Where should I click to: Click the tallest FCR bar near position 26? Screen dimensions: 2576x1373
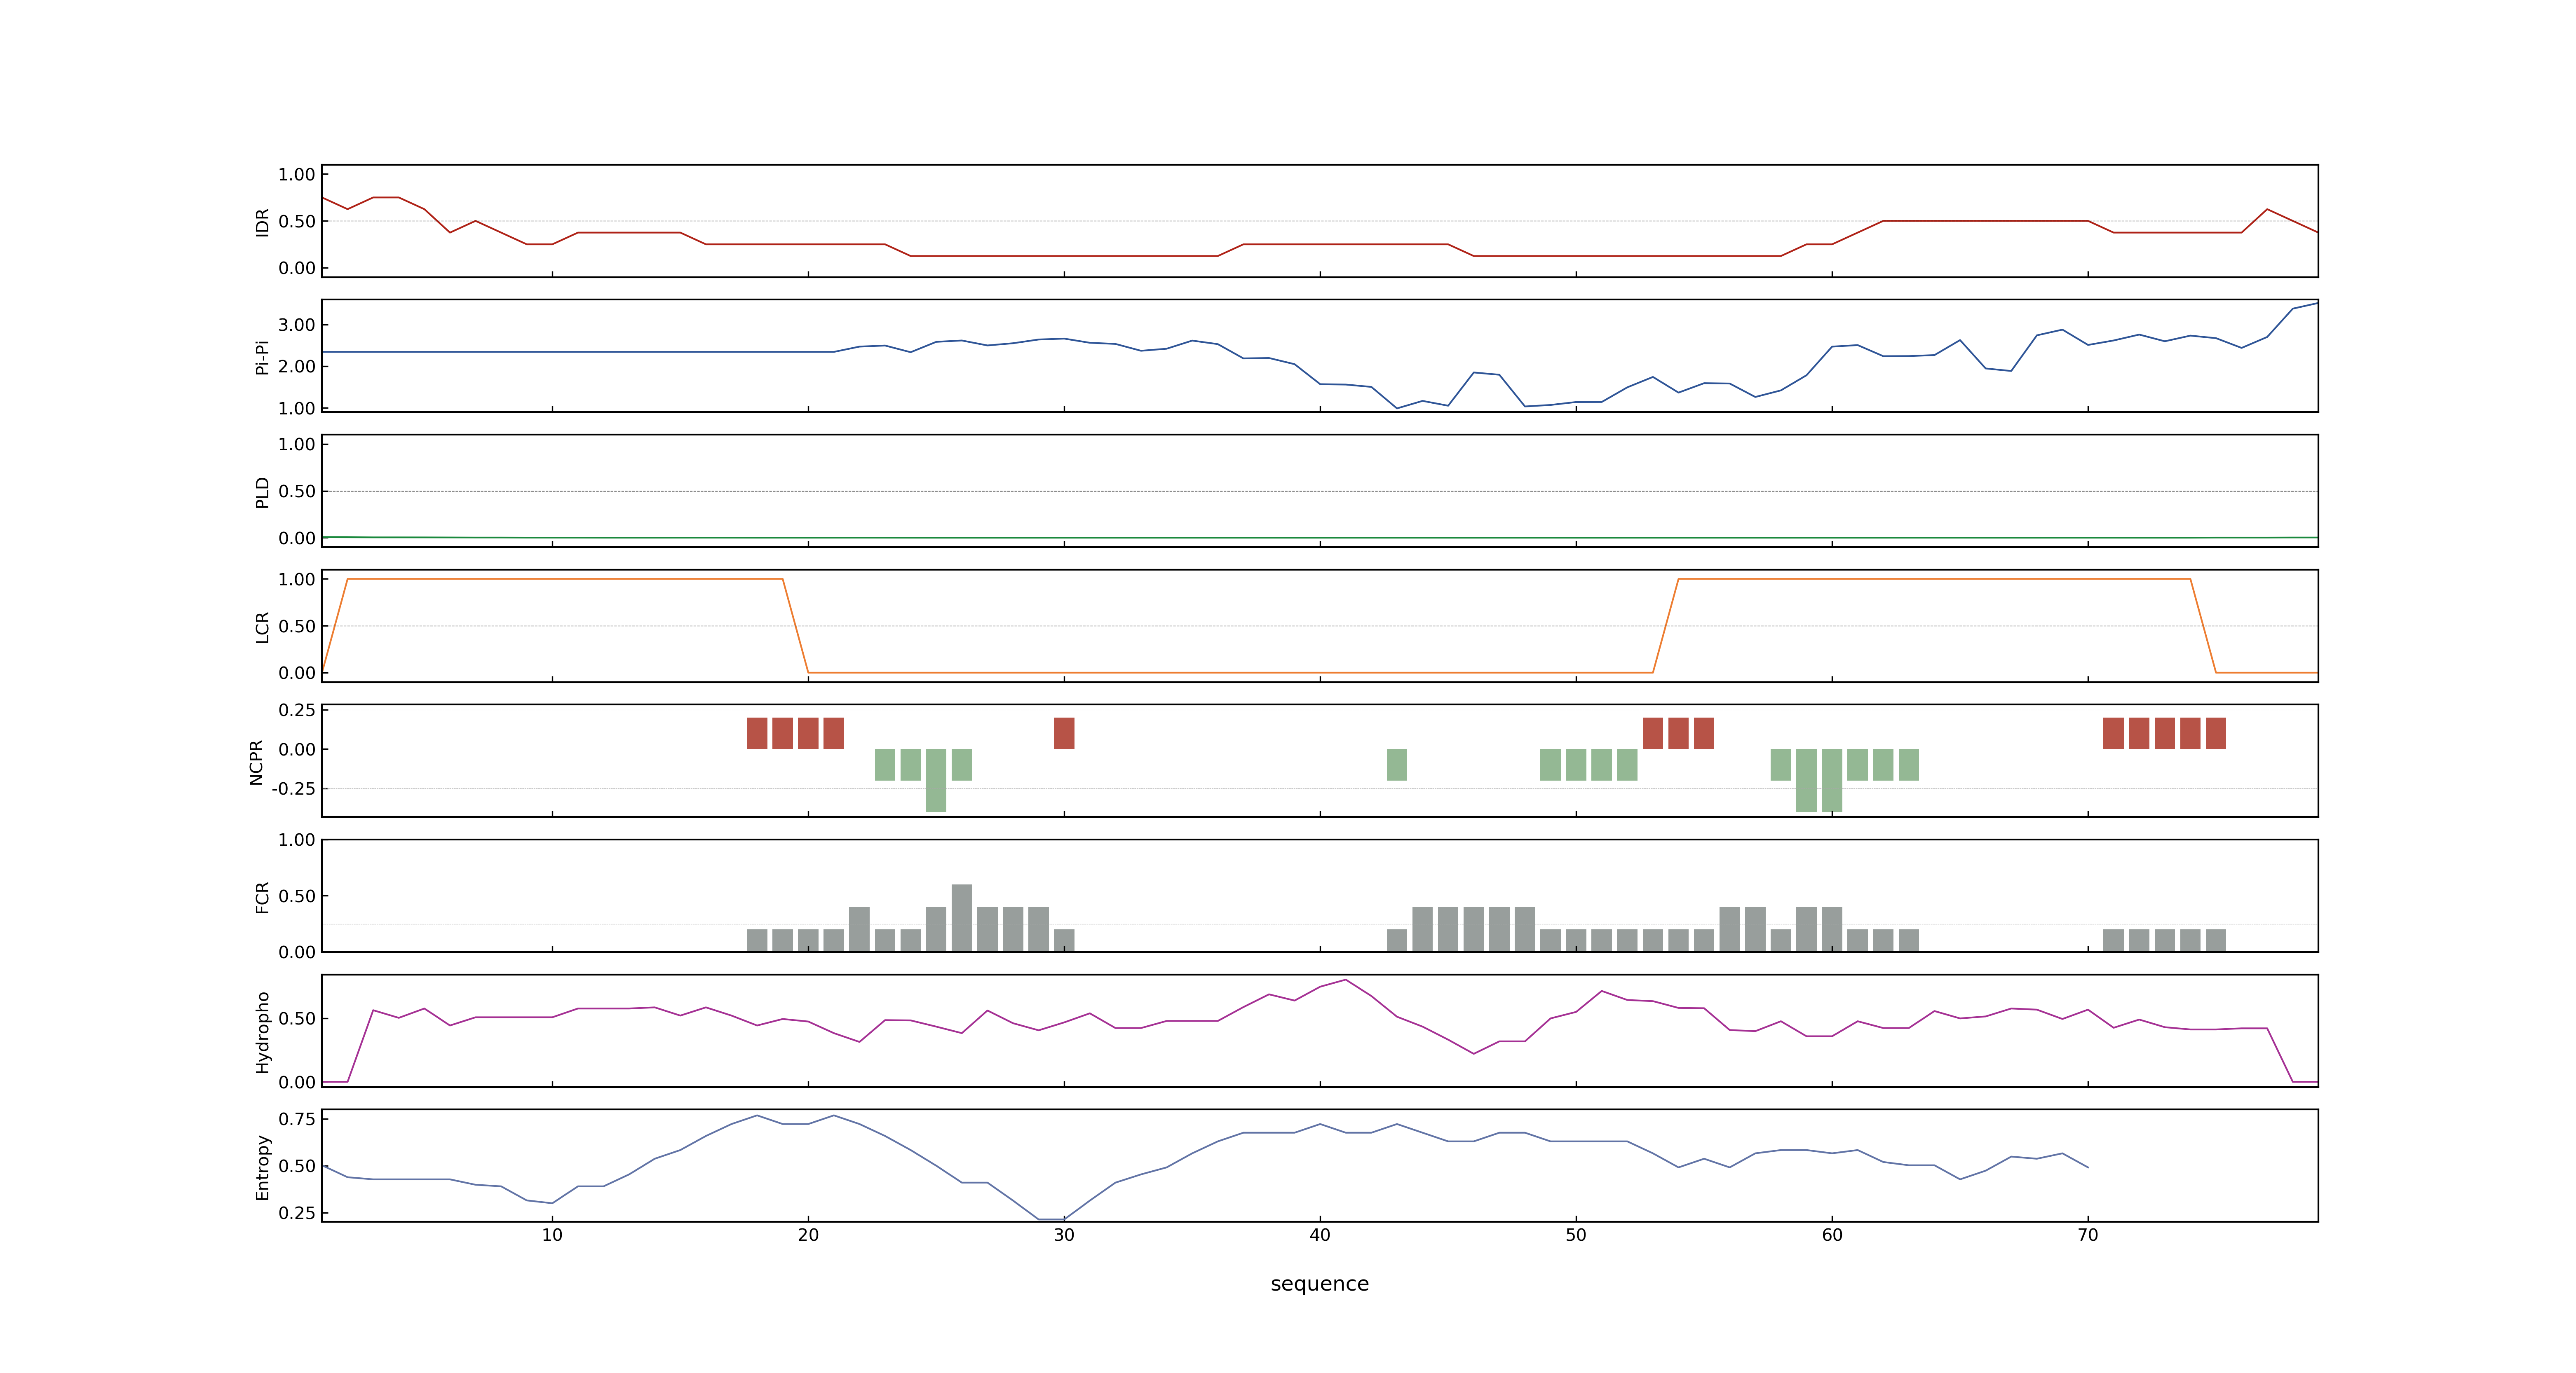tap(962, 917)
